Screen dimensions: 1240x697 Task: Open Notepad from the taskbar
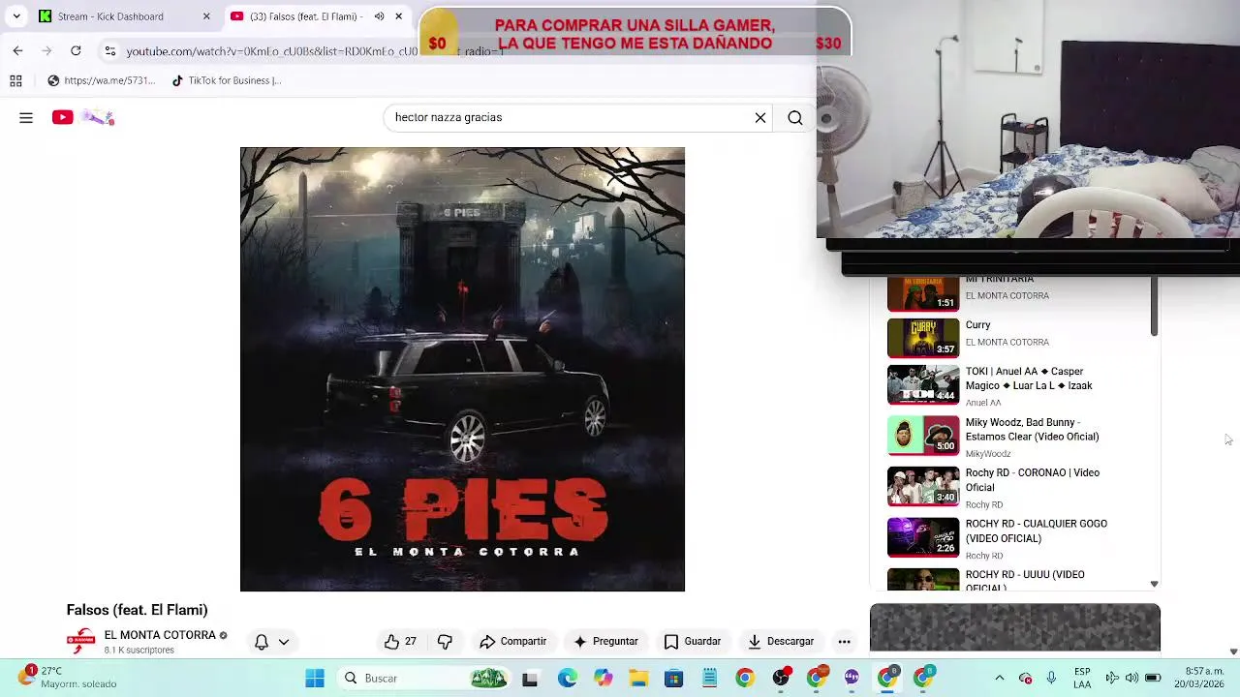point(709,679)
